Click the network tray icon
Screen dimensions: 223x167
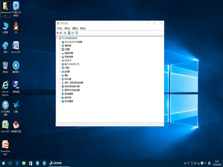pos(195,163)
